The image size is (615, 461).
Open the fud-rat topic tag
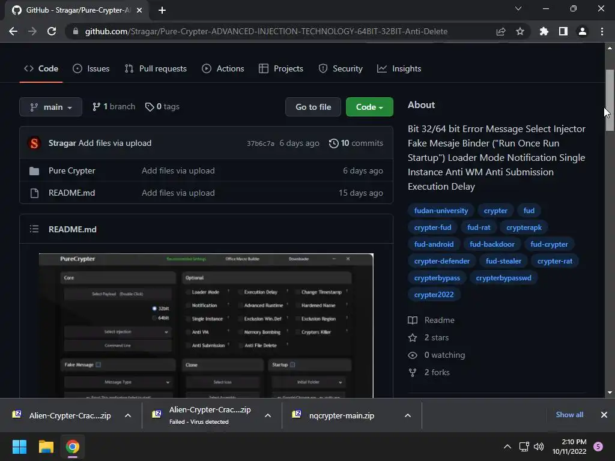(479, 227)
